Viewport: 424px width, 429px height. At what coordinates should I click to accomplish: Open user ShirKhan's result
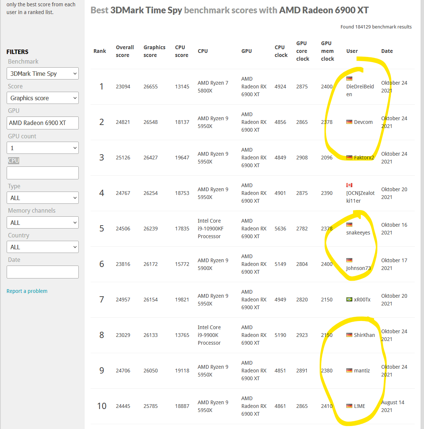tap(364, 335)
